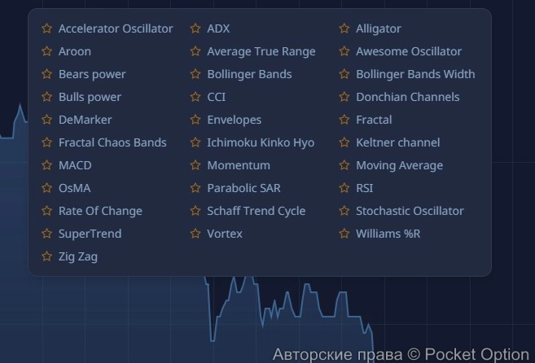Star the ADX indicator

click(x=195, y=28)
